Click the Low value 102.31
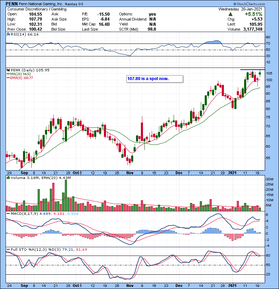 pyautogui.click(x=36, y=24)
